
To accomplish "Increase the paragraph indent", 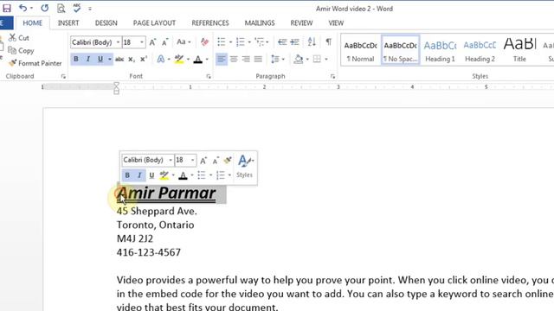I will (294, 42).
